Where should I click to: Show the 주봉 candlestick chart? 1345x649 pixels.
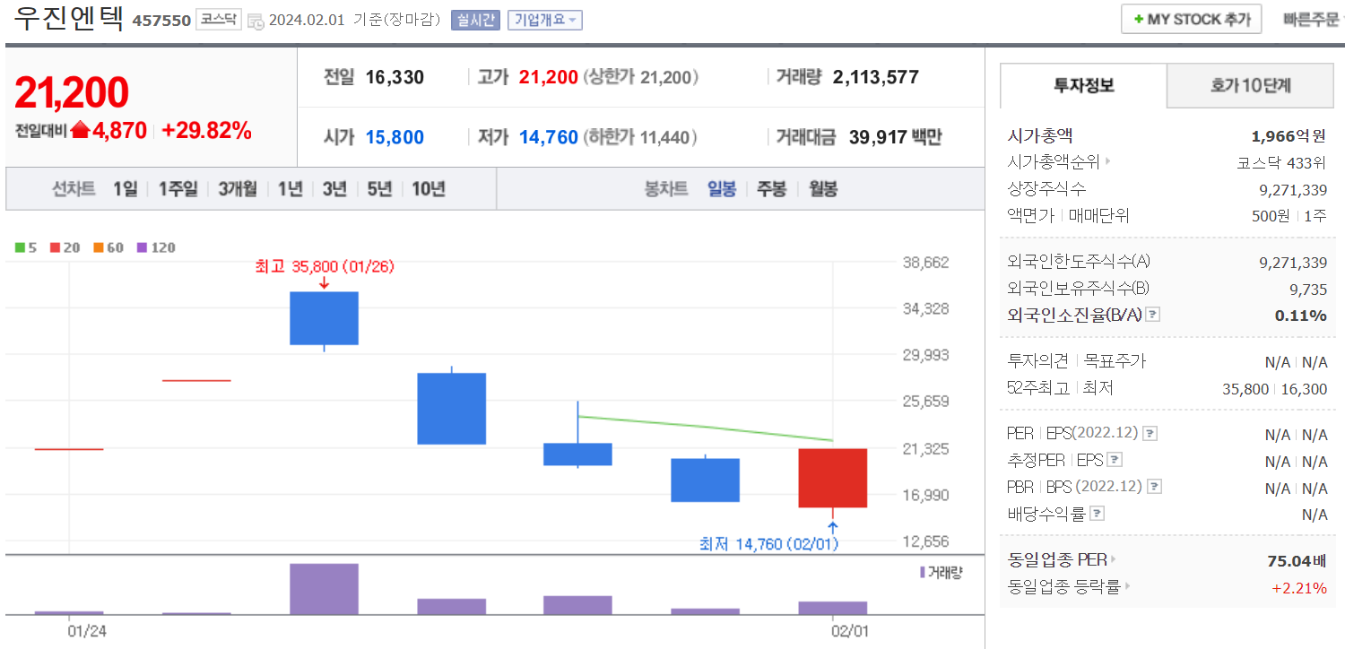(x=771, y=189)
